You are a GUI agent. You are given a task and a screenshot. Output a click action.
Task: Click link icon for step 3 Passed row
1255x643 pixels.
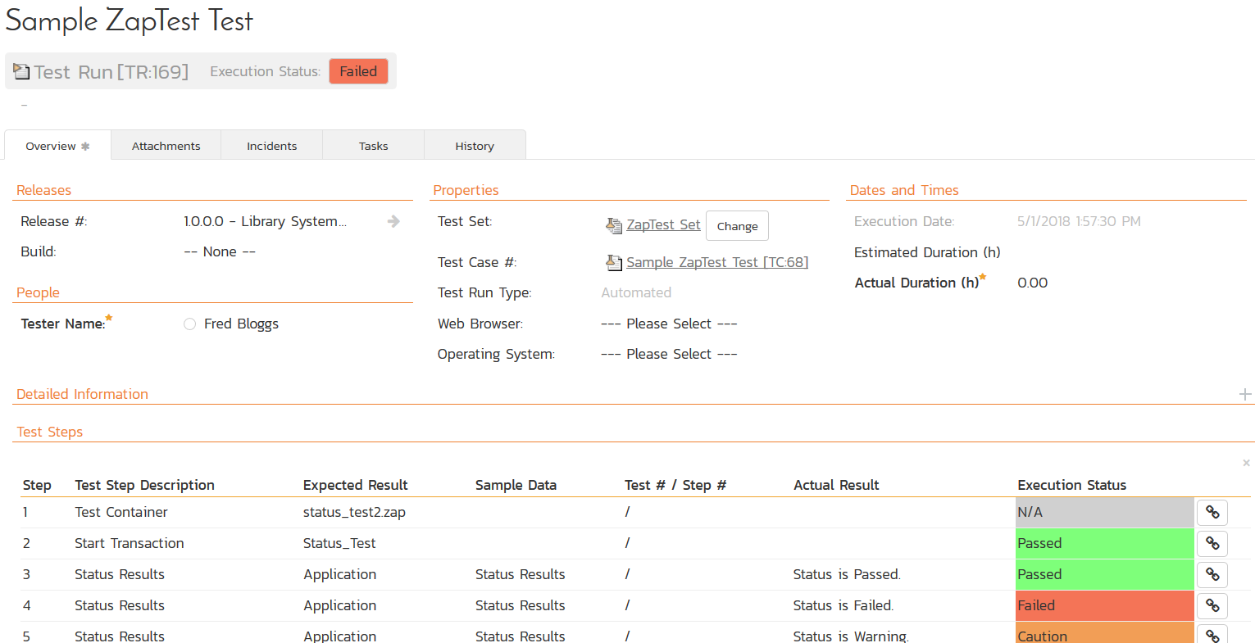point(1212,575)
